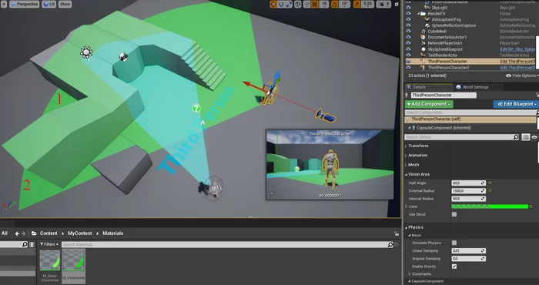This screenshot has height=285, width=539.
Task: Toggle world/local coordinate system globe icon
Action: point(298,4)
